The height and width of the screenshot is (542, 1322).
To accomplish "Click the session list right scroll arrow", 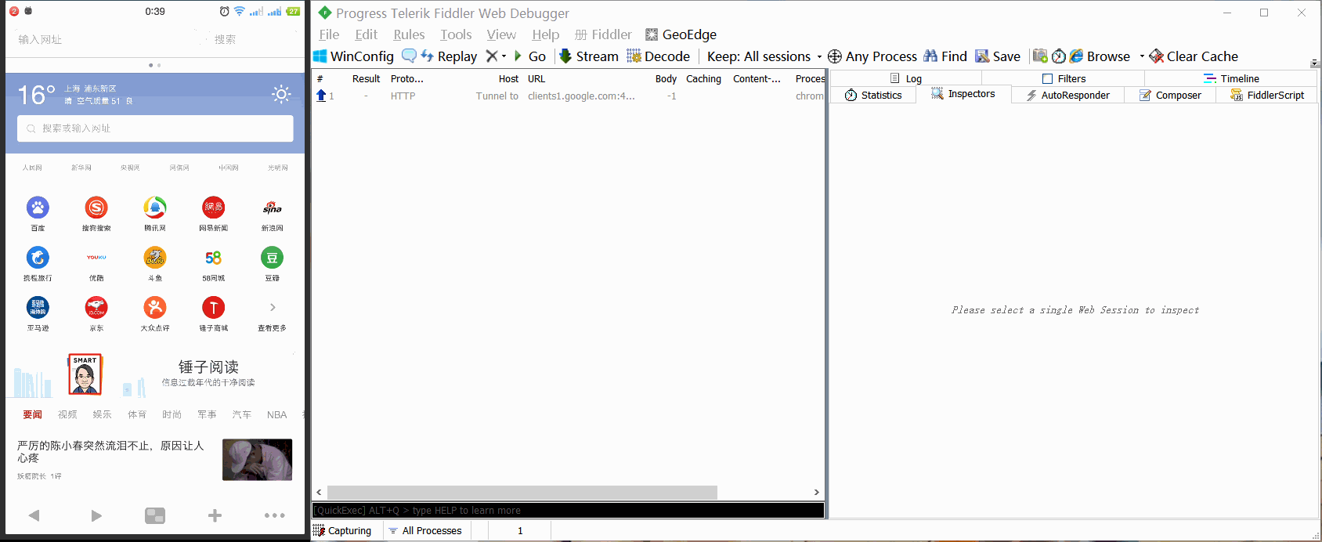I will 816,492.
